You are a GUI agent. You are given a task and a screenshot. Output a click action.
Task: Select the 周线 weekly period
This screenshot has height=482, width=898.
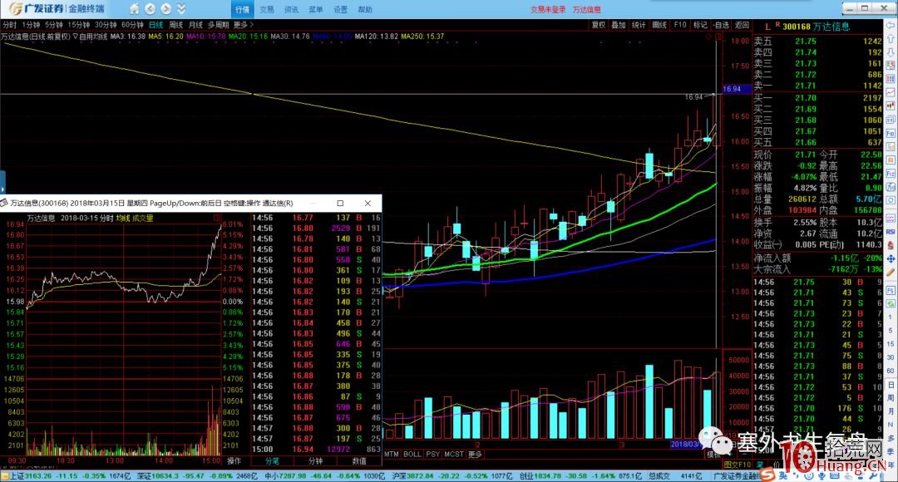[x=176, y=25]
